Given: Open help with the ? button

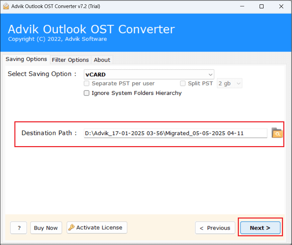Looking at the screenshot, I should [x=19, y=228].
